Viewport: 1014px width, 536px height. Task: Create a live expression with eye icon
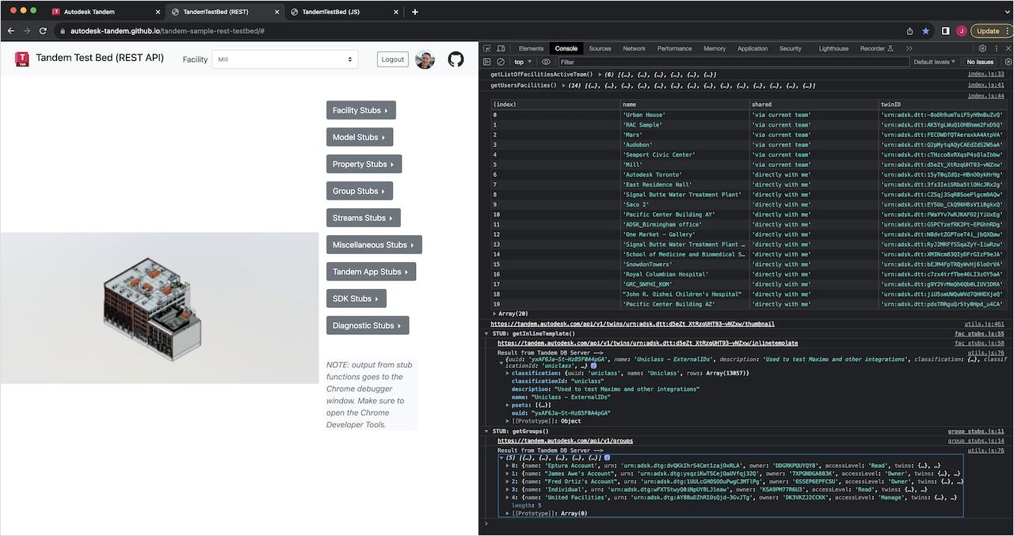tap(546, 62)
